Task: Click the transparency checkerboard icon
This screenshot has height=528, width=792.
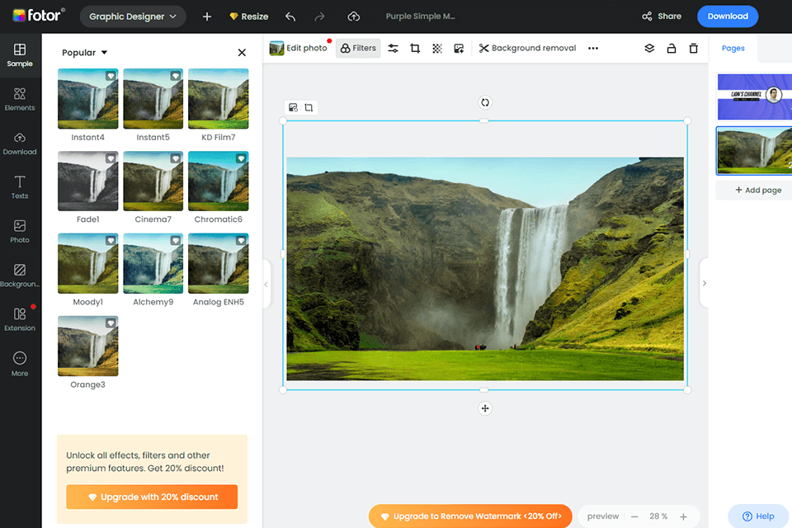Action: pyautogui.click(x=437, y=48)
